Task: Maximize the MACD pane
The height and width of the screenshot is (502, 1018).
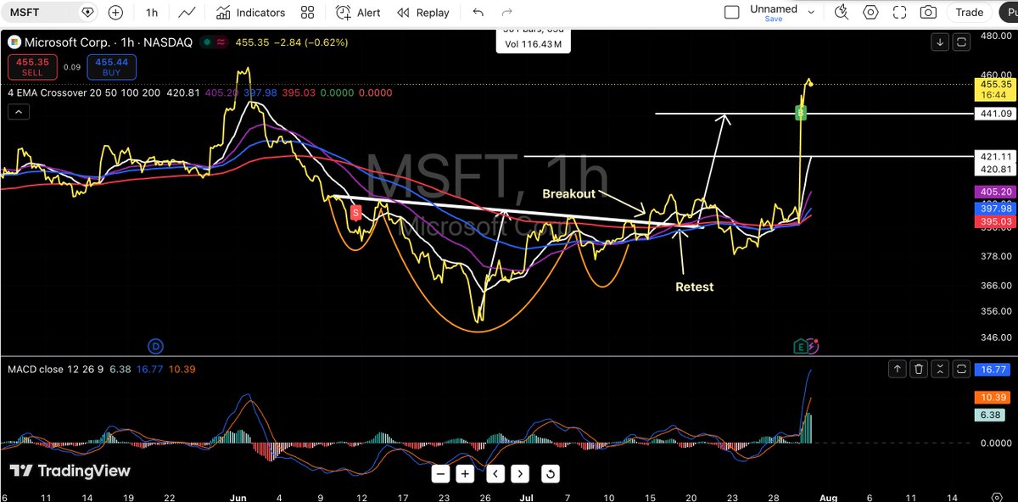Action: (961, 369)
